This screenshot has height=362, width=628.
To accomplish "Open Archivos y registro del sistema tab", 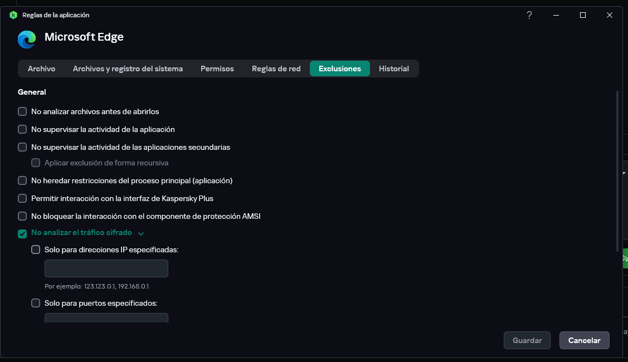I will click(x=128, y=69).
